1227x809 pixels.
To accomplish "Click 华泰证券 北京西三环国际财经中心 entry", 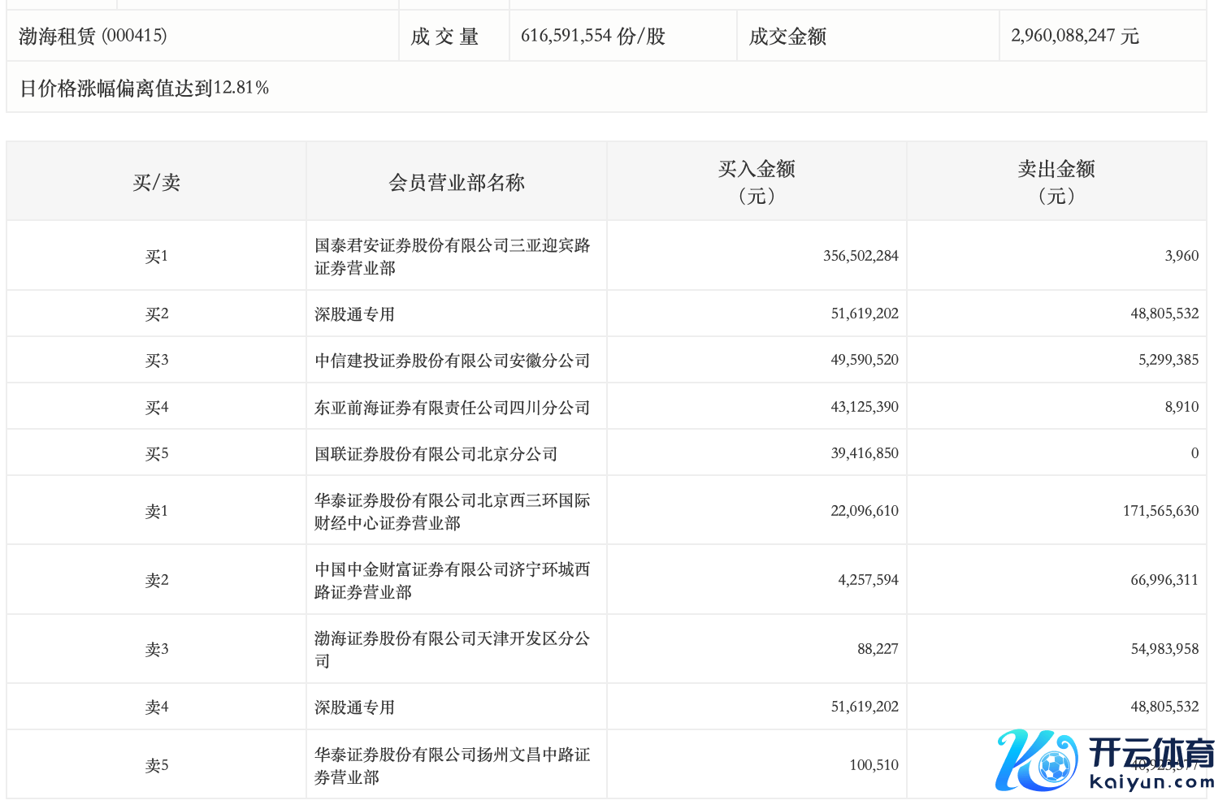I will [x=452, y=511].
